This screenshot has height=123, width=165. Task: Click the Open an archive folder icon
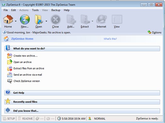click(10, 62)
